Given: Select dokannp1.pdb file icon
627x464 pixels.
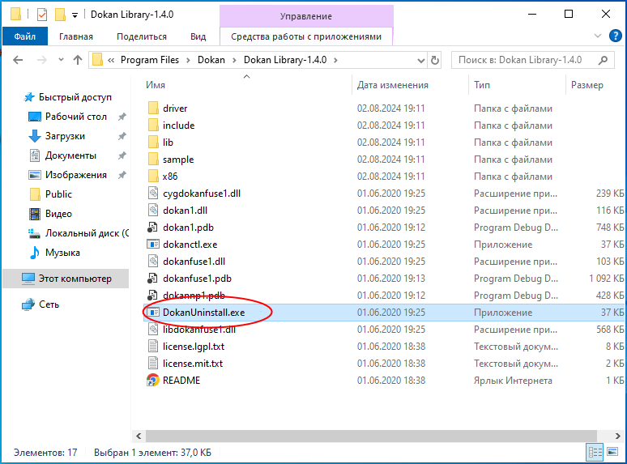Looking at the screenshot, I should [153, 296].
